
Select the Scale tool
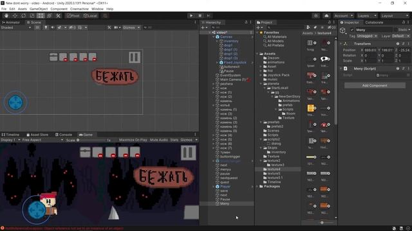pyautogui.click(x=32, y=15)
